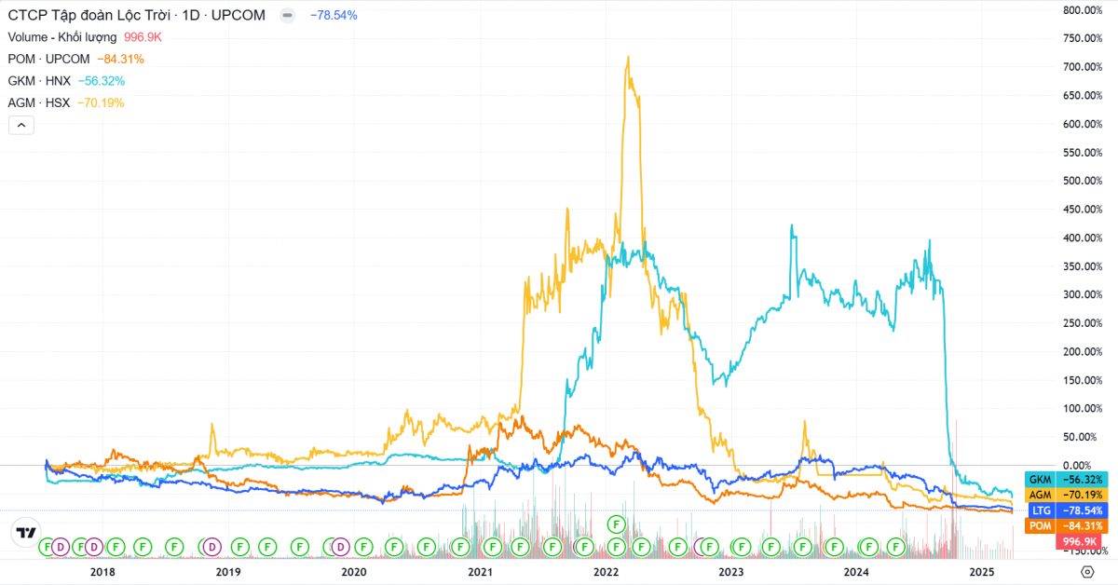Click the 2024 year label on the time axis
The image size is (1118, 585).
click(x=856, y=571)
